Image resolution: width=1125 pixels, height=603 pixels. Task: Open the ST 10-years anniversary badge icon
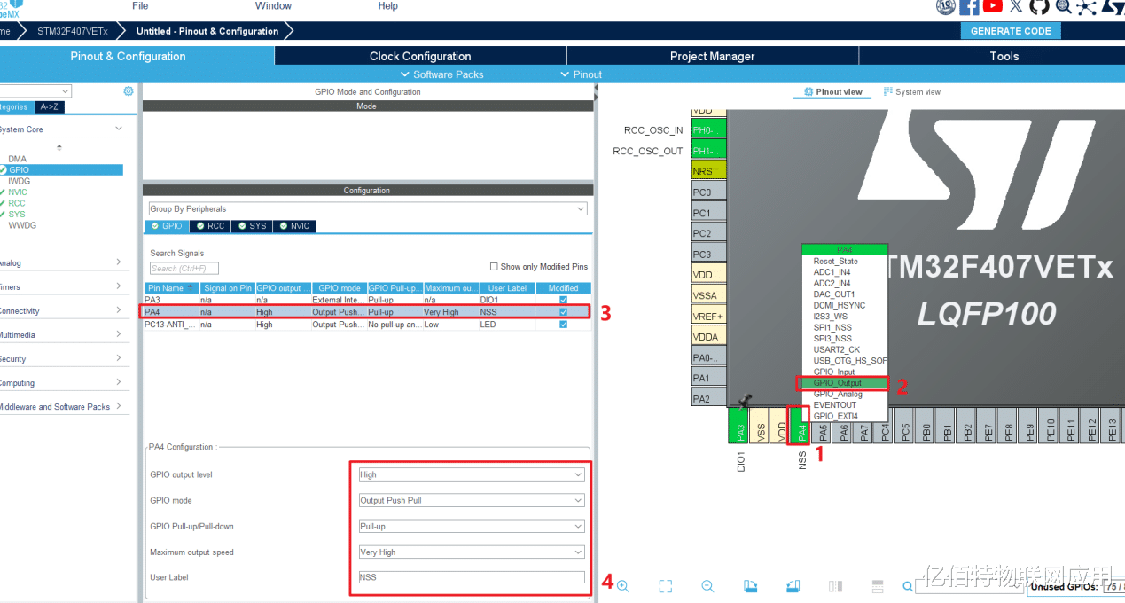pos(946,7)
